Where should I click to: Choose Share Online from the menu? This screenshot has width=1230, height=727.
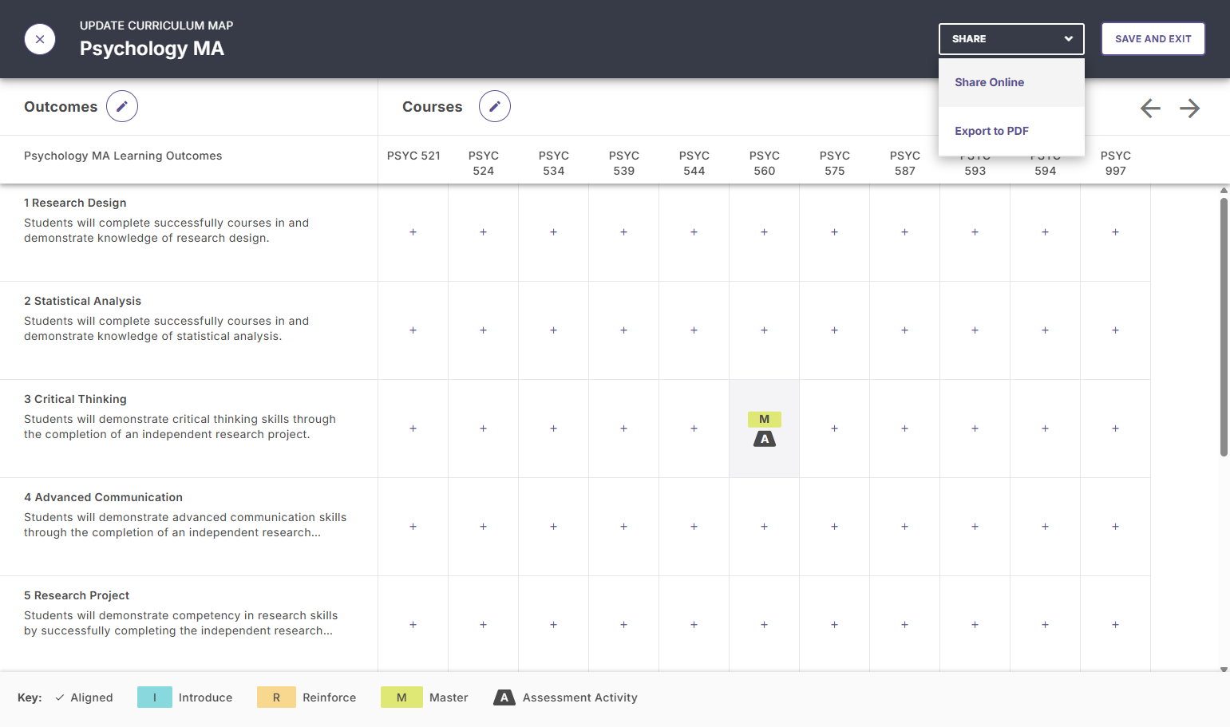tap(1011, 82)
